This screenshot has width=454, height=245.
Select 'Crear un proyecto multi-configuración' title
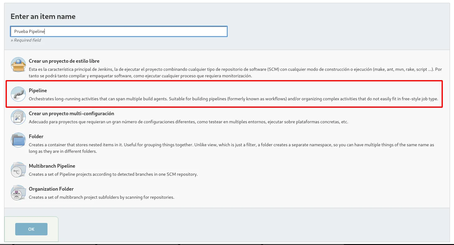71,114
